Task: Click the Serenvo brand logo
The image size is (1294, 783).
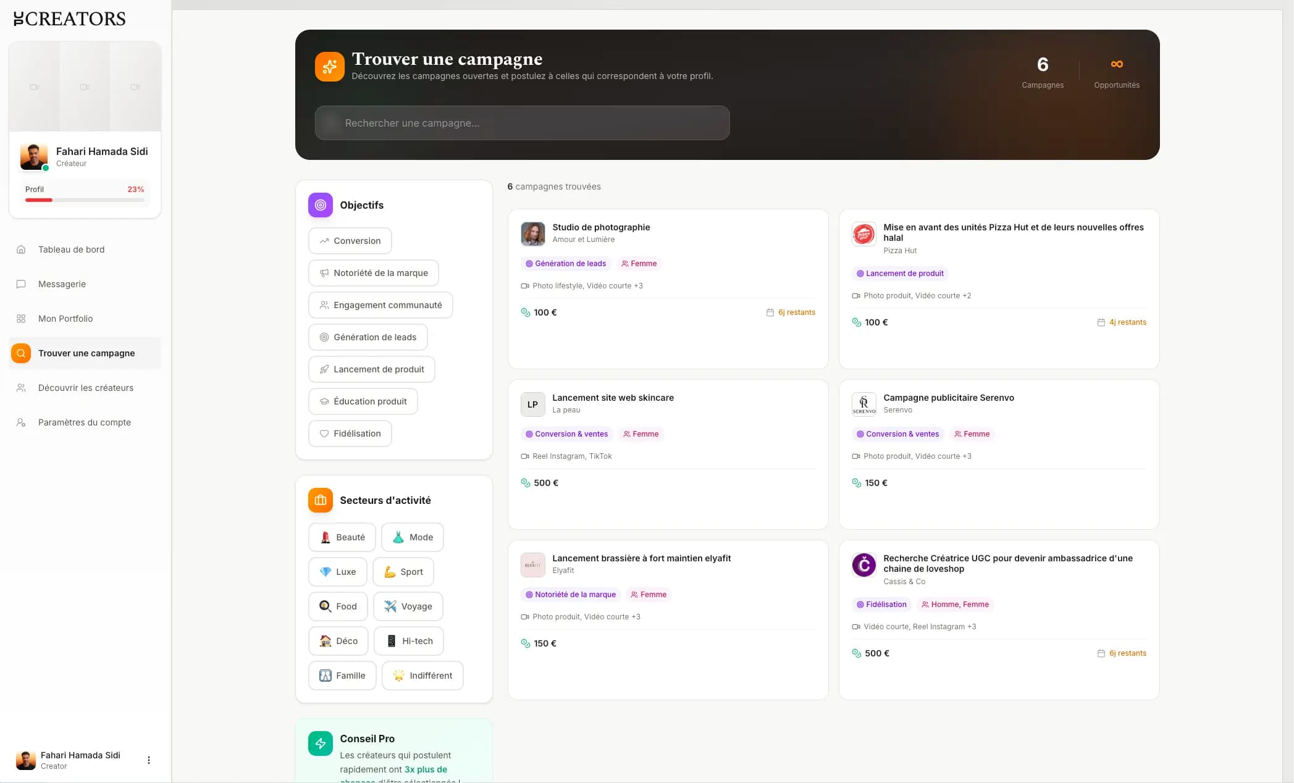Action: pyautogui.click(x=863, y=404)
